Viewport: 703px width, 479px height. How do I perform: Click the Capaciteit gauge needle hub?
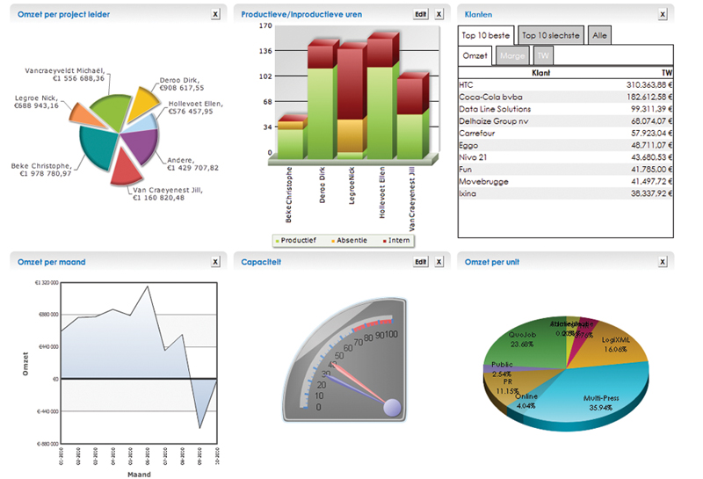pos(392,407)
